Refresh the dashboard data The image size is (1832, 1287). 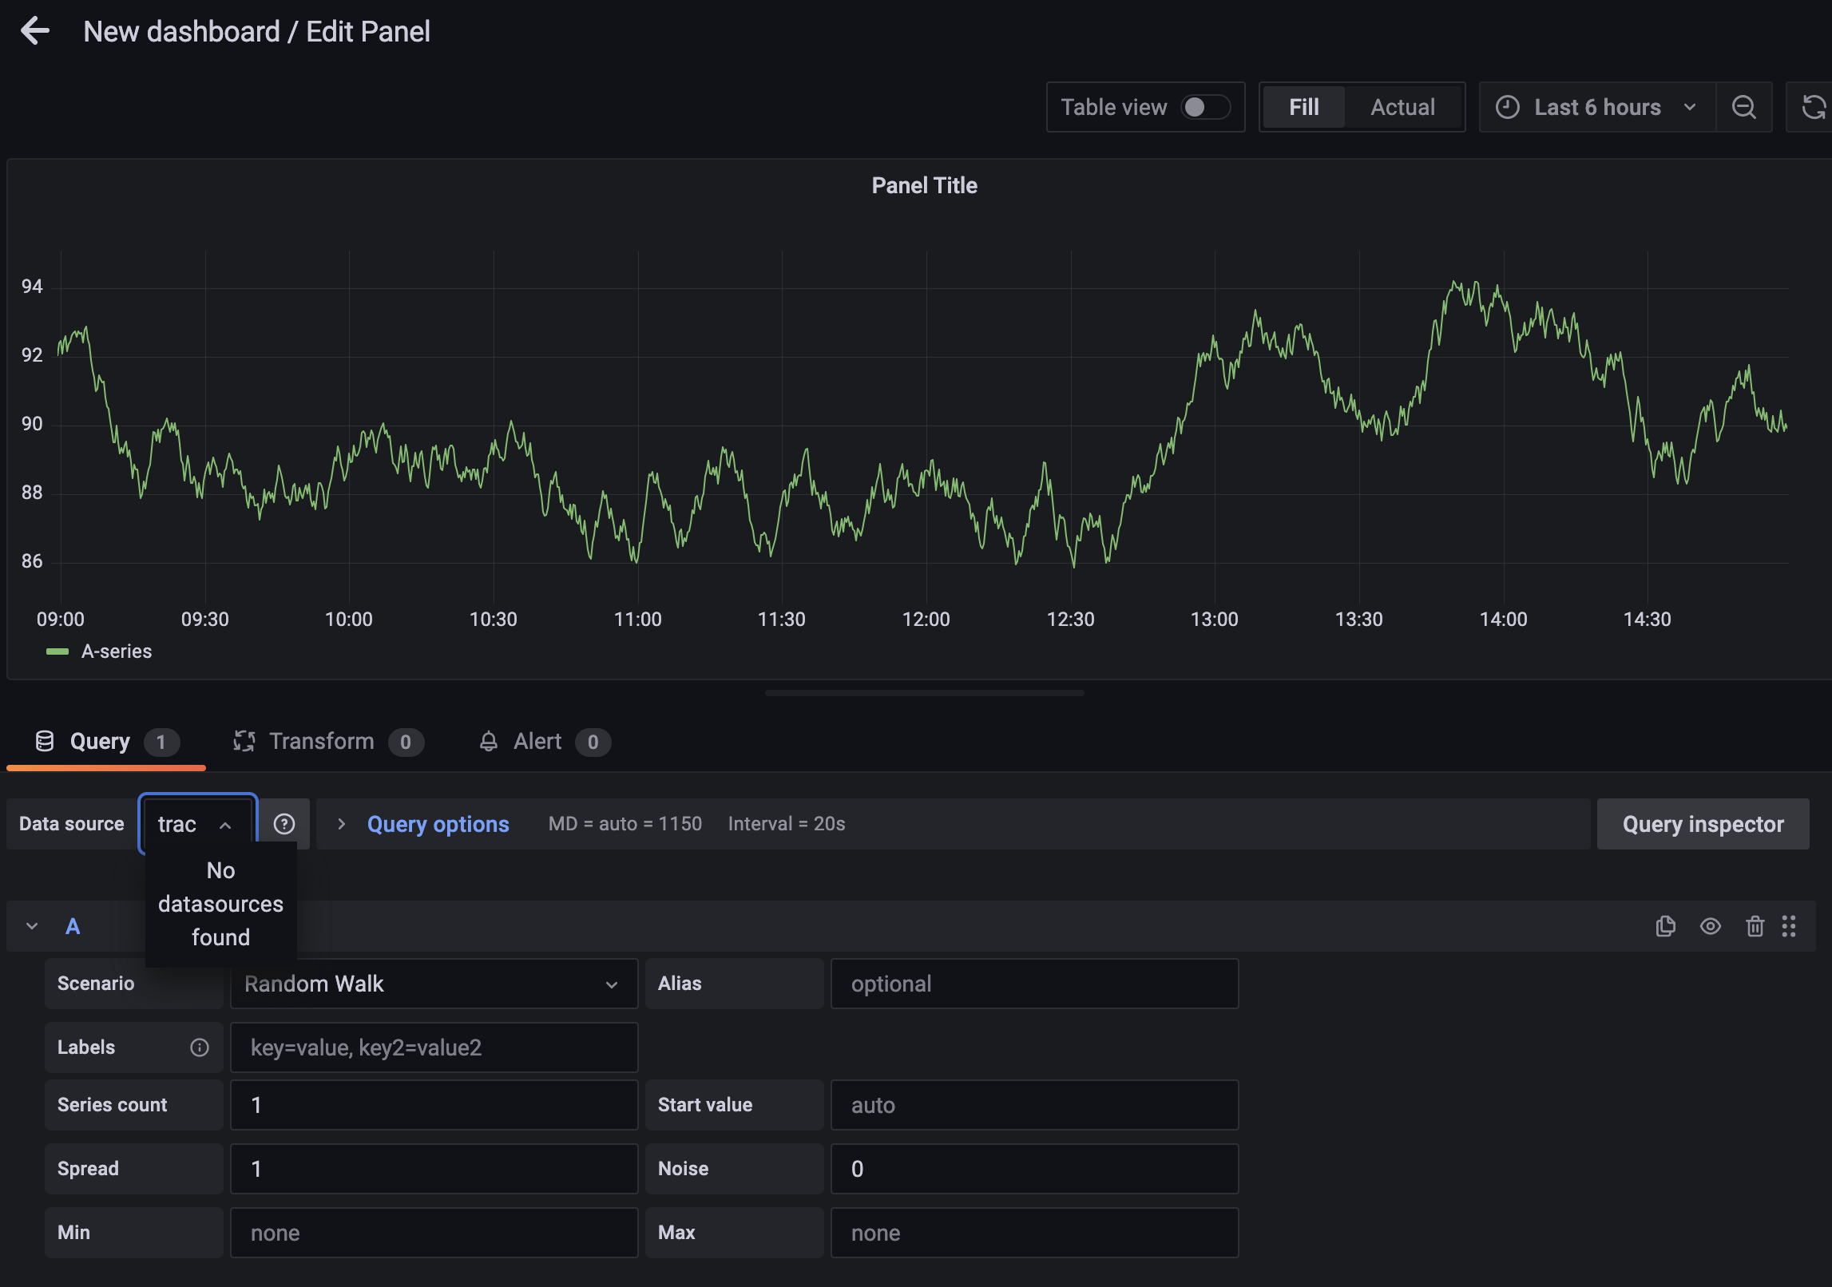pos(1812,107)
